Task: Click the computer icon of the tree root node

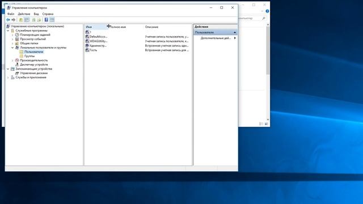Action: (x=9, y=26)
